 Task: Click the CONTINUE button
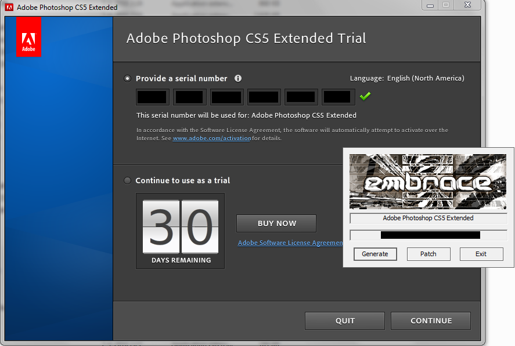point(431,320)
